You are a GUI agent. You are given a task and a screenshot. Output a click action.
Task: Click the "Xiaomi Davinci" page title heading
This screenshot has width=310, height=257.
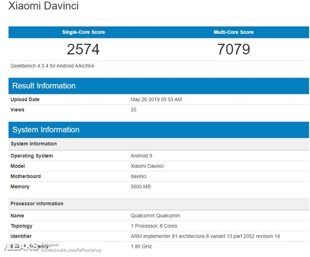pos(43,5)
